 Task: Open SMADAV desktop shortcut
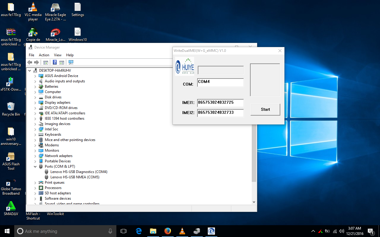pos(11,209)
